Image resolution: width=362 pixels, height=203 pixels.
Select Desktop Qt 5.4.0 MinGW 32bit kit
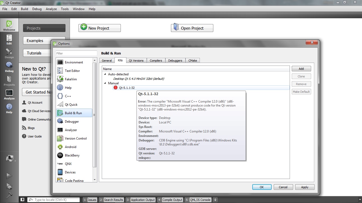139,79
